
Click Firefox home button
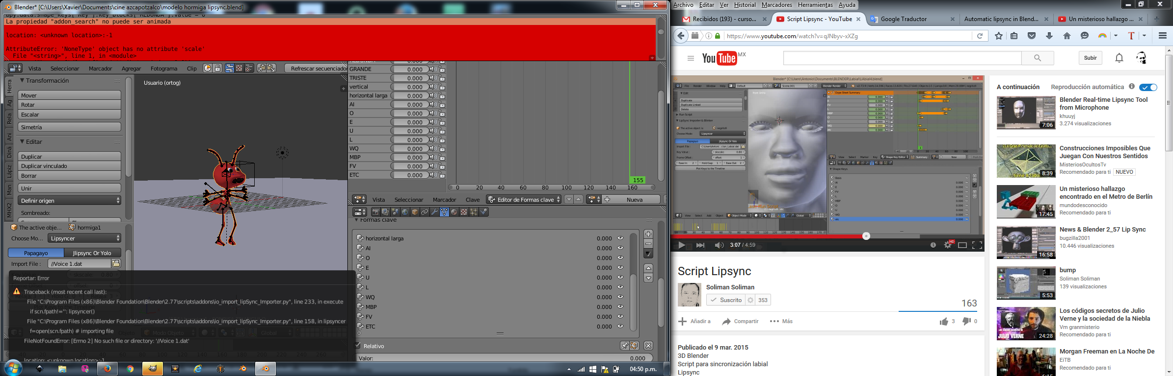click(1067, 36)
